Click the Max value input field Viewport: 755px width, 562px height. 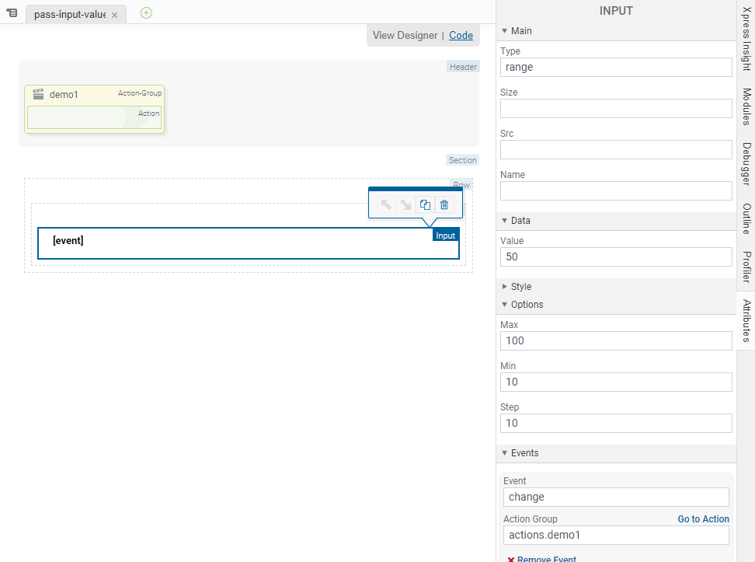tap(616, 340)
